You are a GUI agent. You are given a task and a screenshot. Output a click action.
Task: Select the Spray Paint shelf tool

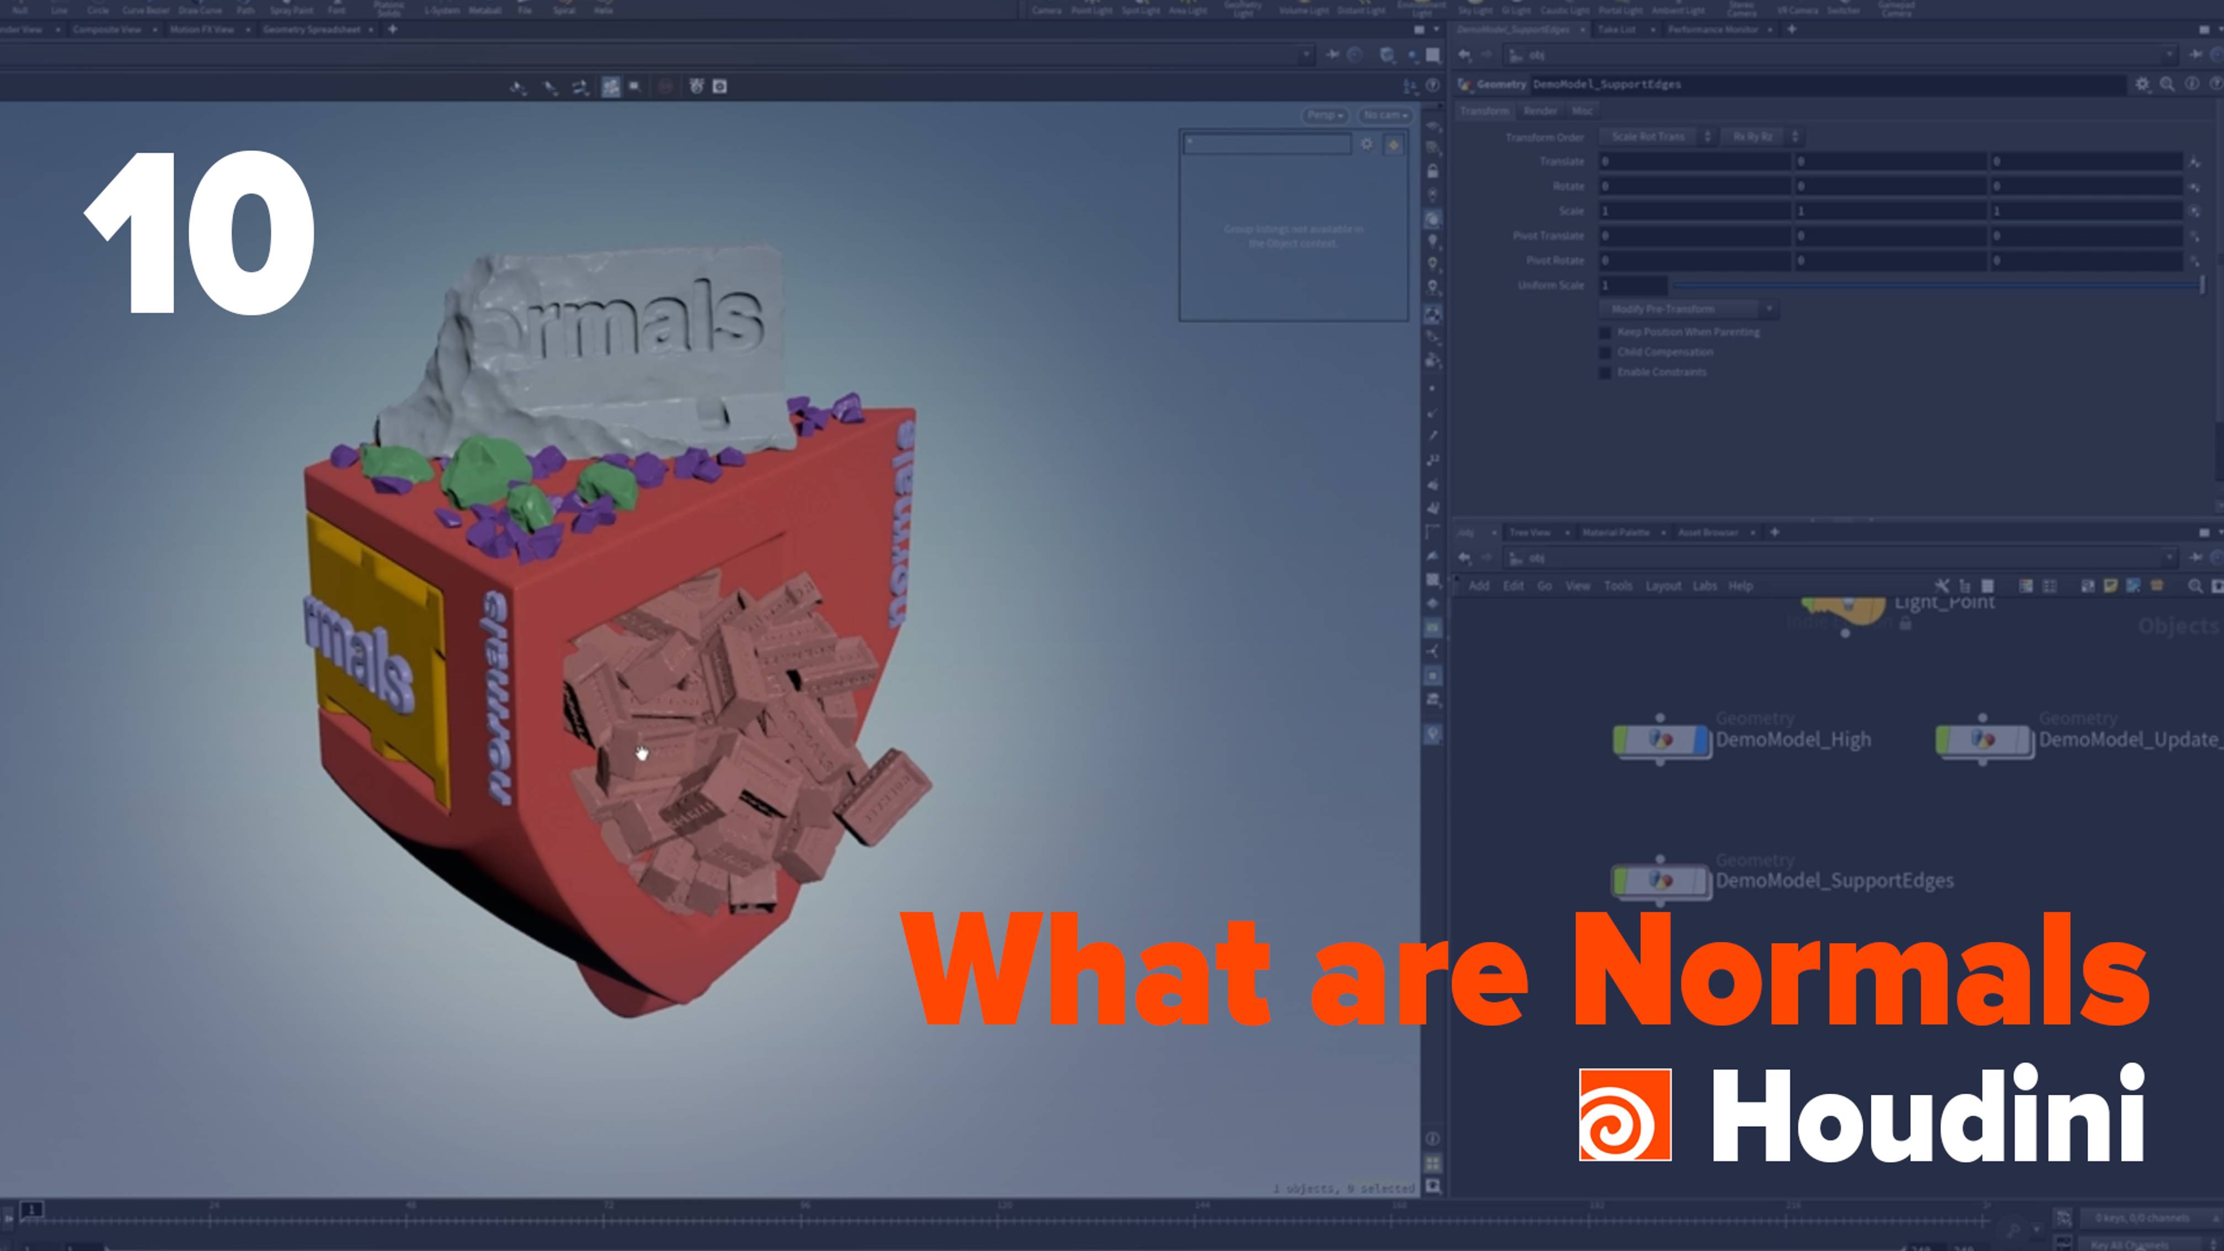pos(292,9)
